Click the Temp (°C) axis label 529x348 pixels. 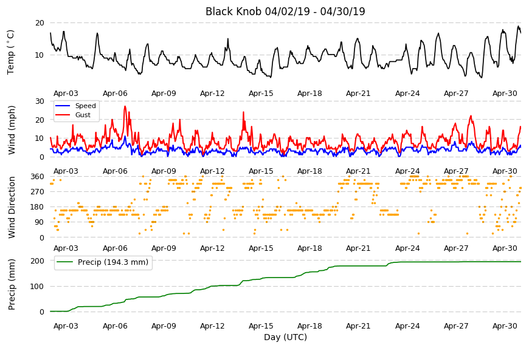[11, 52]
